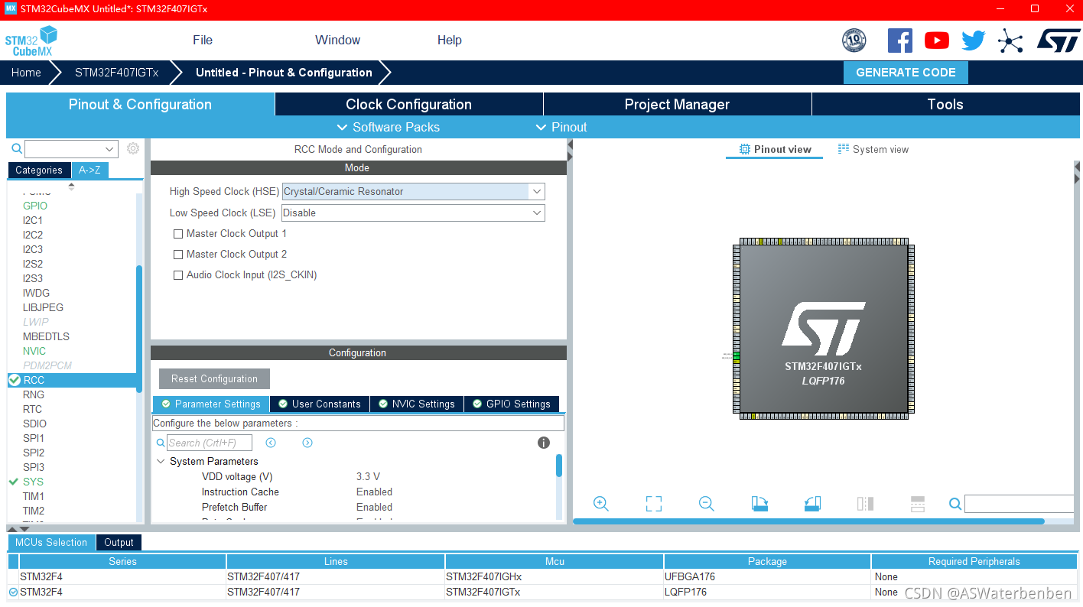Viewport: 1083px width, 607px height.
Task: Select the Parameter Settings tab
Action: [210, 404]
